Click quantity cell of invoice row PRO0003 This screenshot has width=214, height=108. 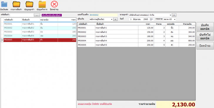[160, 36]
